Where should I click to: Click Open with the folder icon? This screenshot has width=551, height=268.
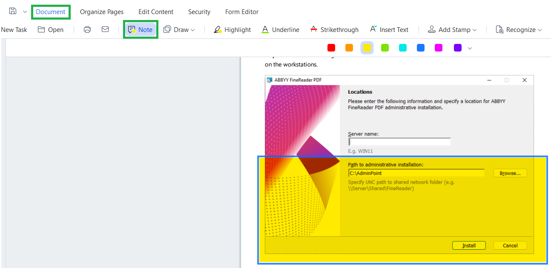(x=51, y=29)
